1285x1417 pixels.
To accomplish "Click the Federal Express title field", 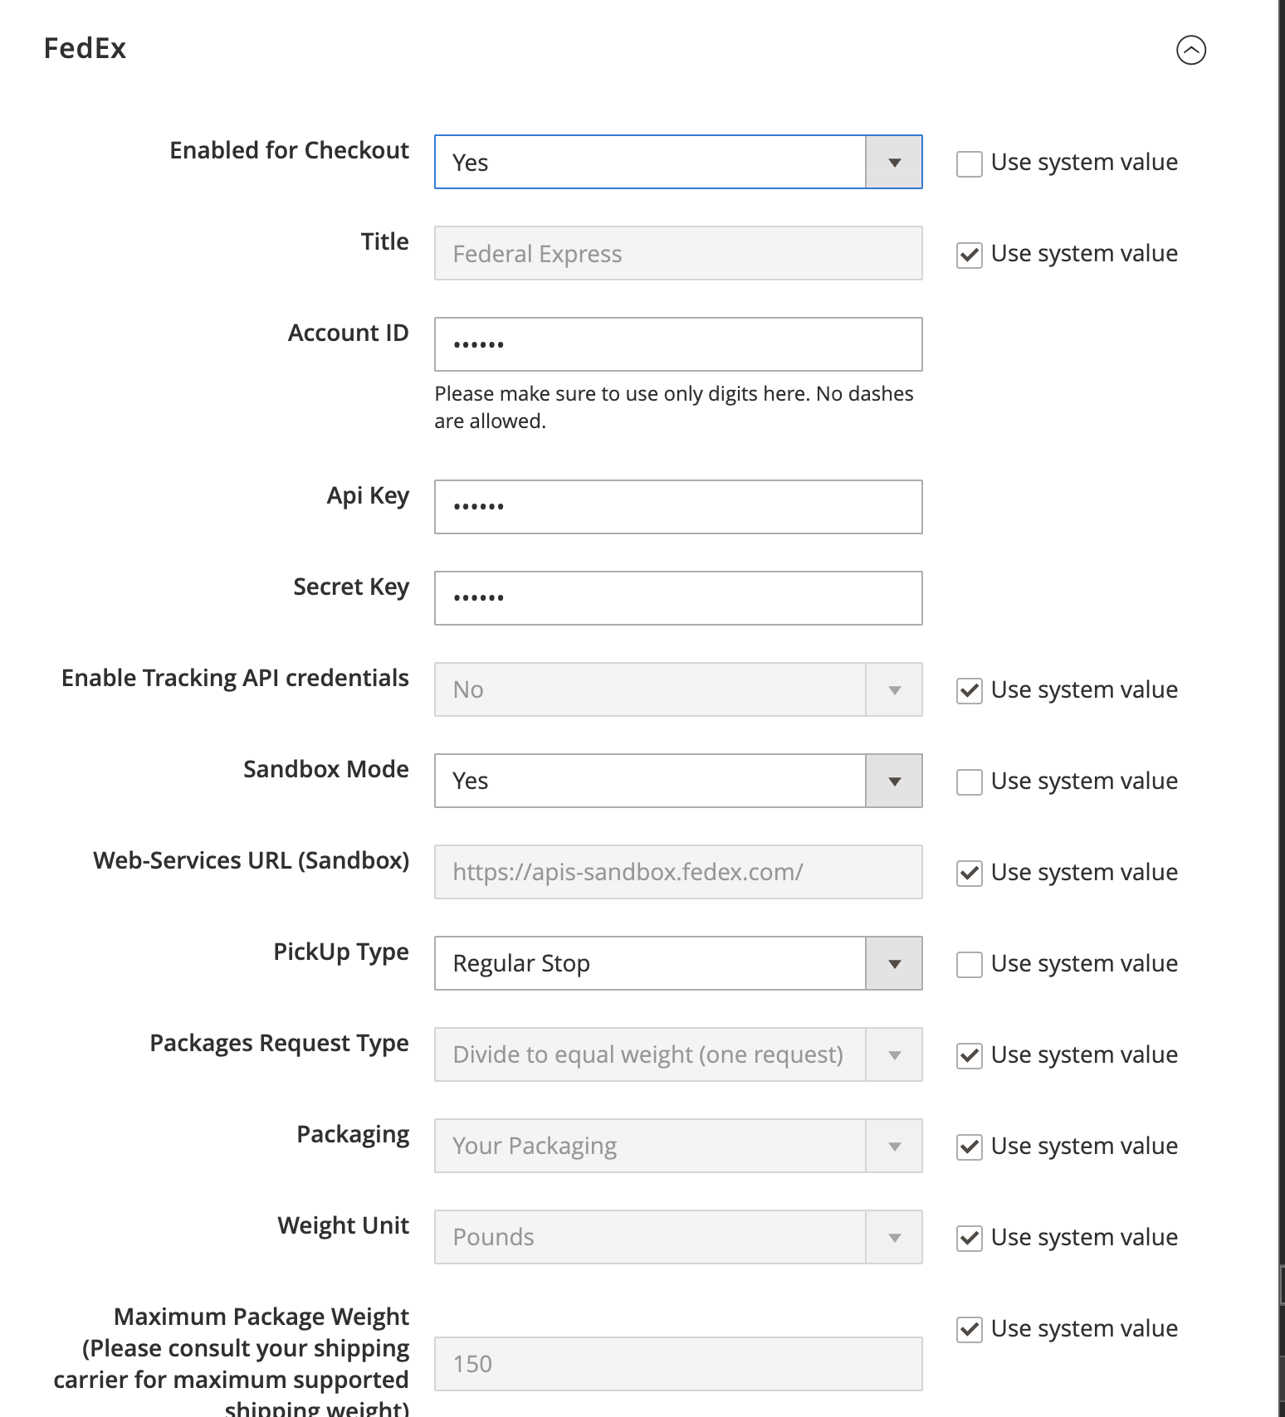I will click(x=678, y=253).
